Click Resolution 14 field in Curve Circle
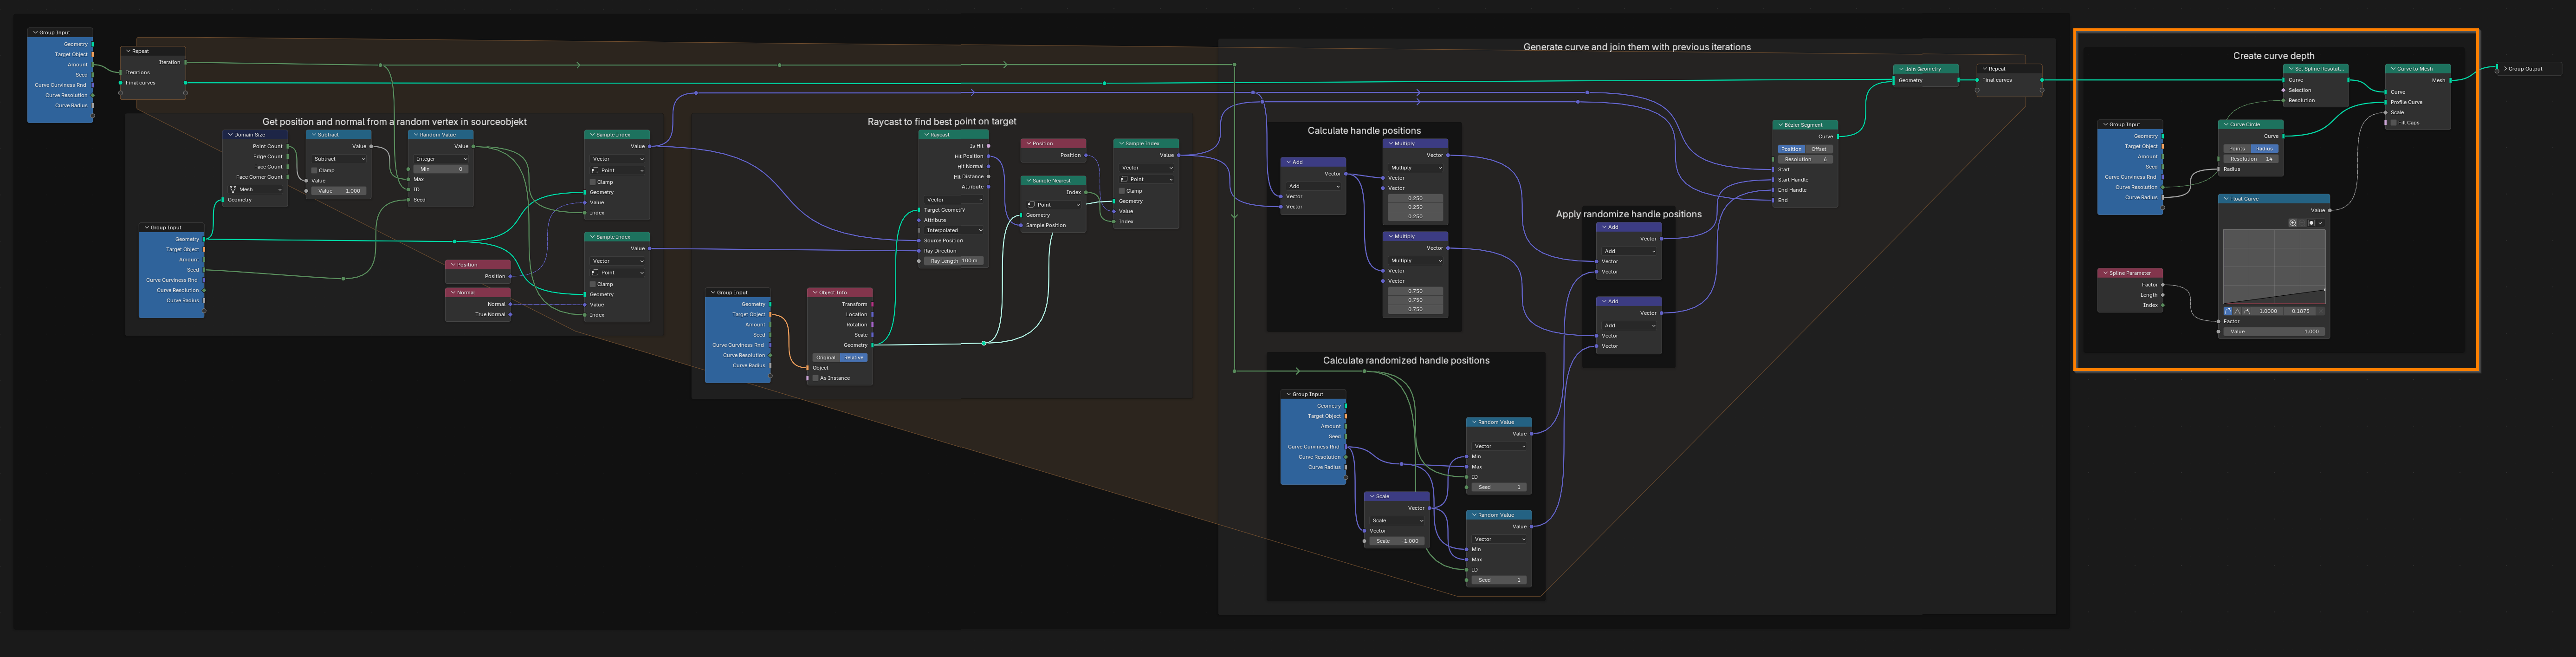 click(x=2251, y=159)
